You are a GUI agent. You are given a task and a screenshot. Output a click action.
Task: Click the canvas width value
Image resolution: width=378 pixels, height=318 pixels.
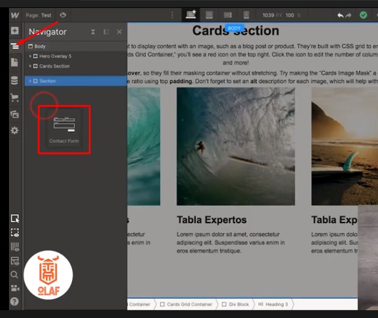tap(268, 15)
